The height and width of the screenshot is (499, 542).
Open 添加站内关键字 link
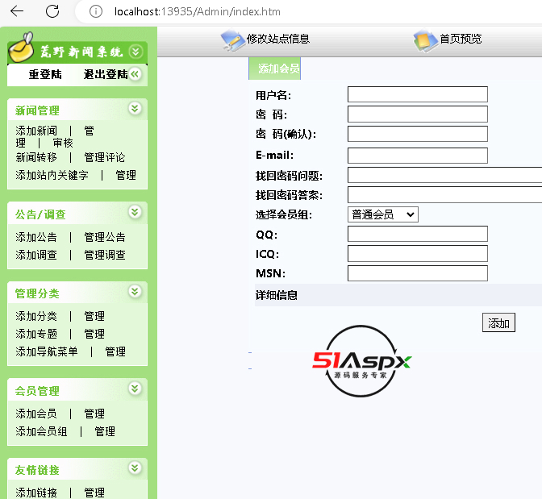(52, 175)
